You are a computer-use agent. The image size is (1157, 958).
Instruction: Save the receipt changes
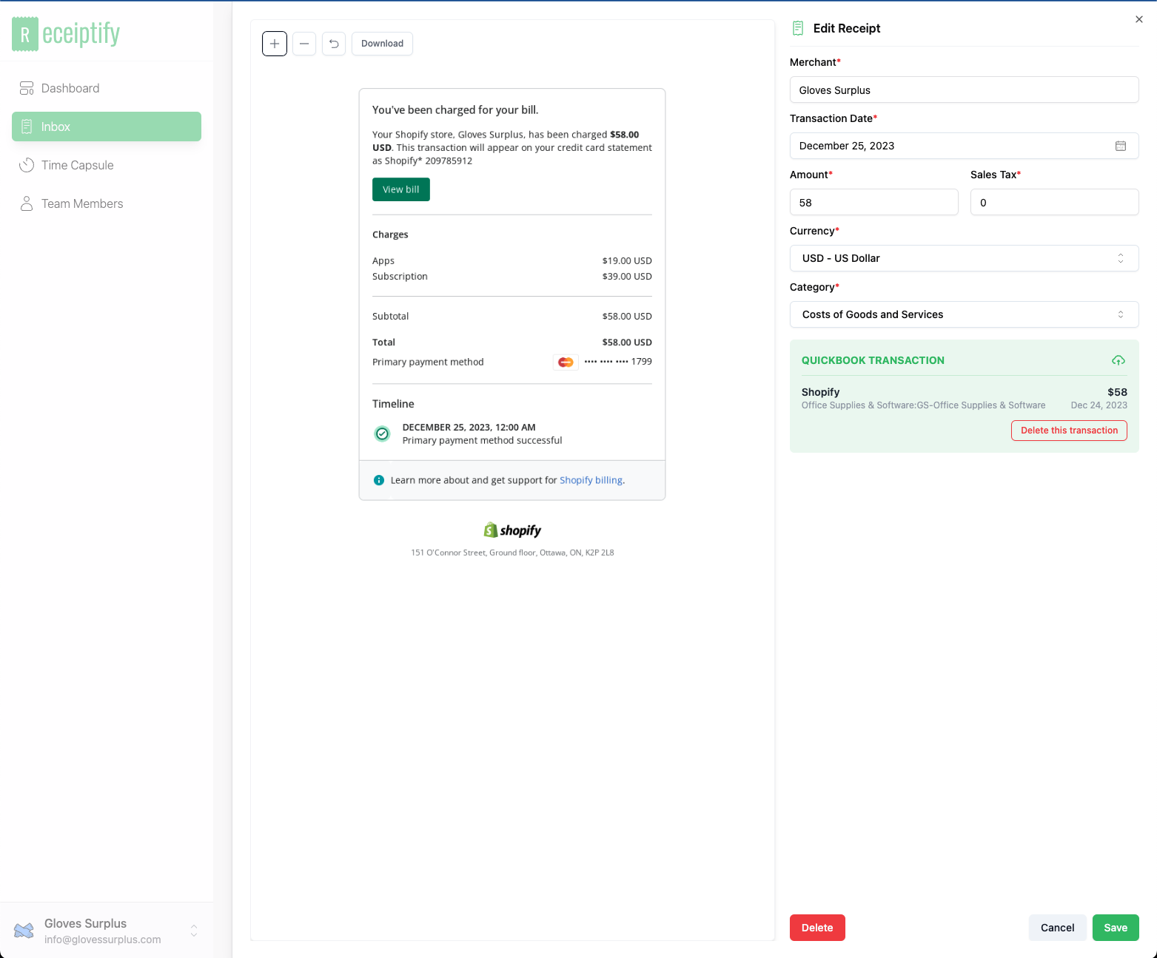[1116, 928]
